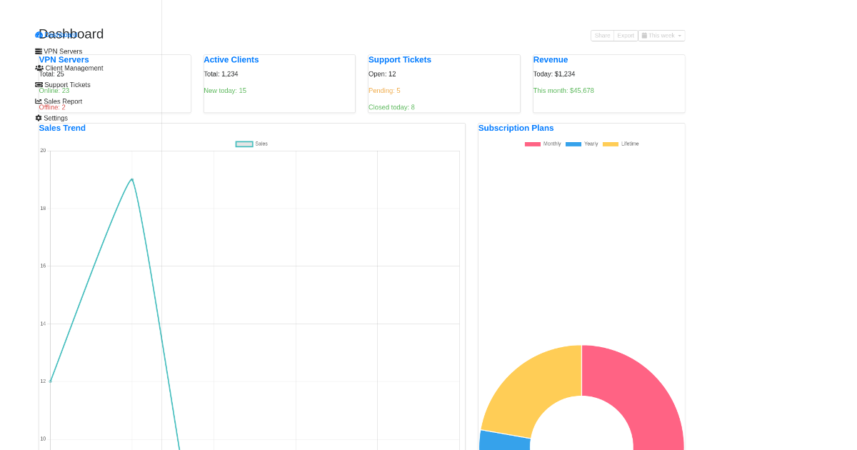Click the Export button
Screen dimensions: 857x450
(x=625, y=35)
